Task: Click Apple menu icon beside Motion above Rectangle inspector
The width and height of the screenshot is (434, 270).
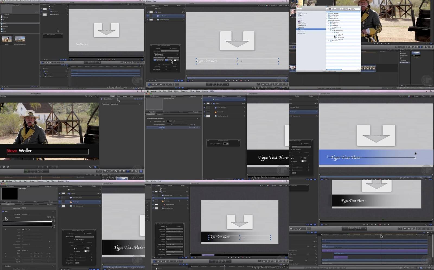Action: [x=3, y=181]
